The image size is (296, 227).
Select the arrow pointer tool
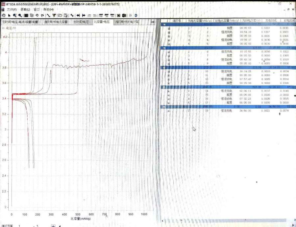9,15
